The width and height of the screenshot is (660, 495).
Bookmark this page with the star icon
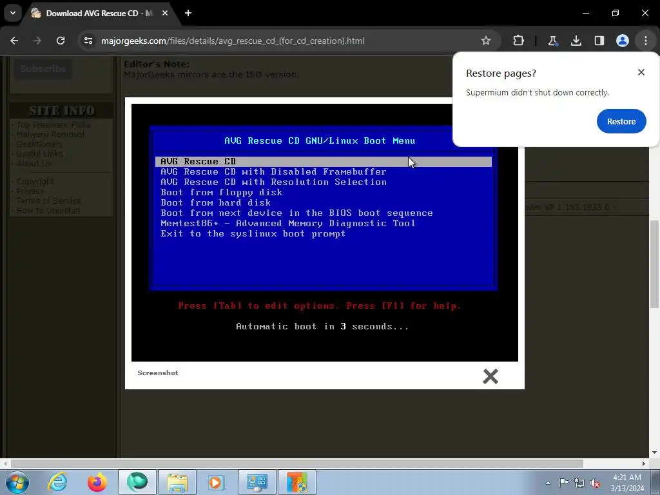tap(486, 41)
